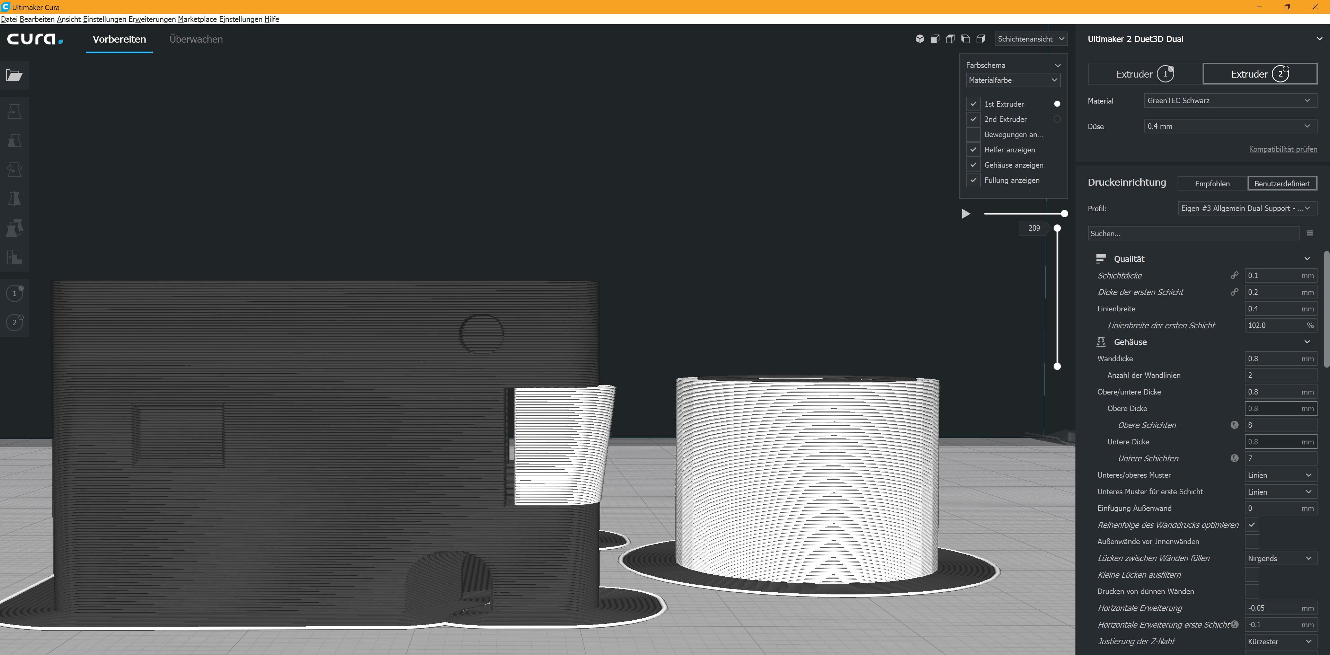The height and width of the screenshot is (655, 1330).
Task: Open settings visibility hamburger menu
Action: (1310, 233)
